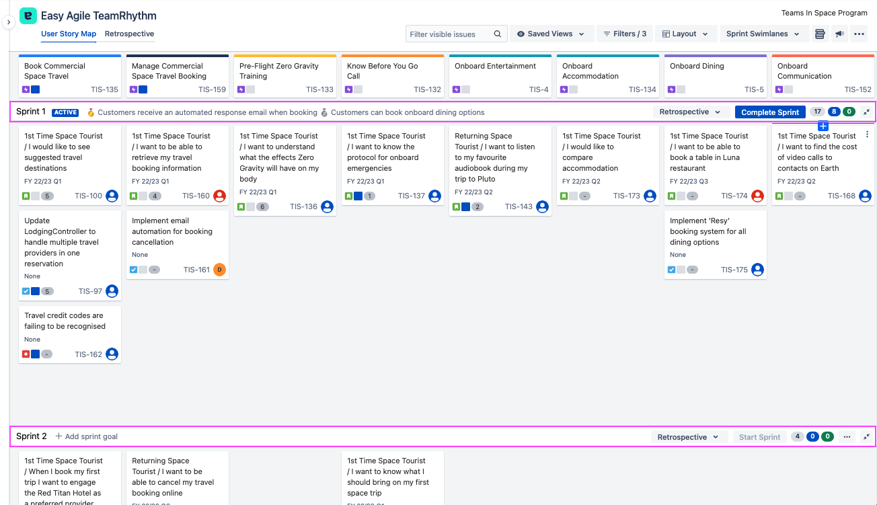Click blue status swatch on TIS-162
The image size is (877, 505).
(x=36, y=354)
